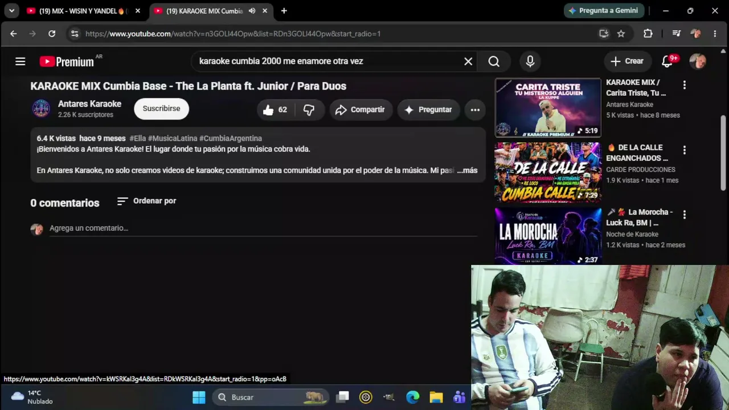This screenshot has height=410, width=729.
Task: Clear the YouTube search box text
Action: pos(468,61)
